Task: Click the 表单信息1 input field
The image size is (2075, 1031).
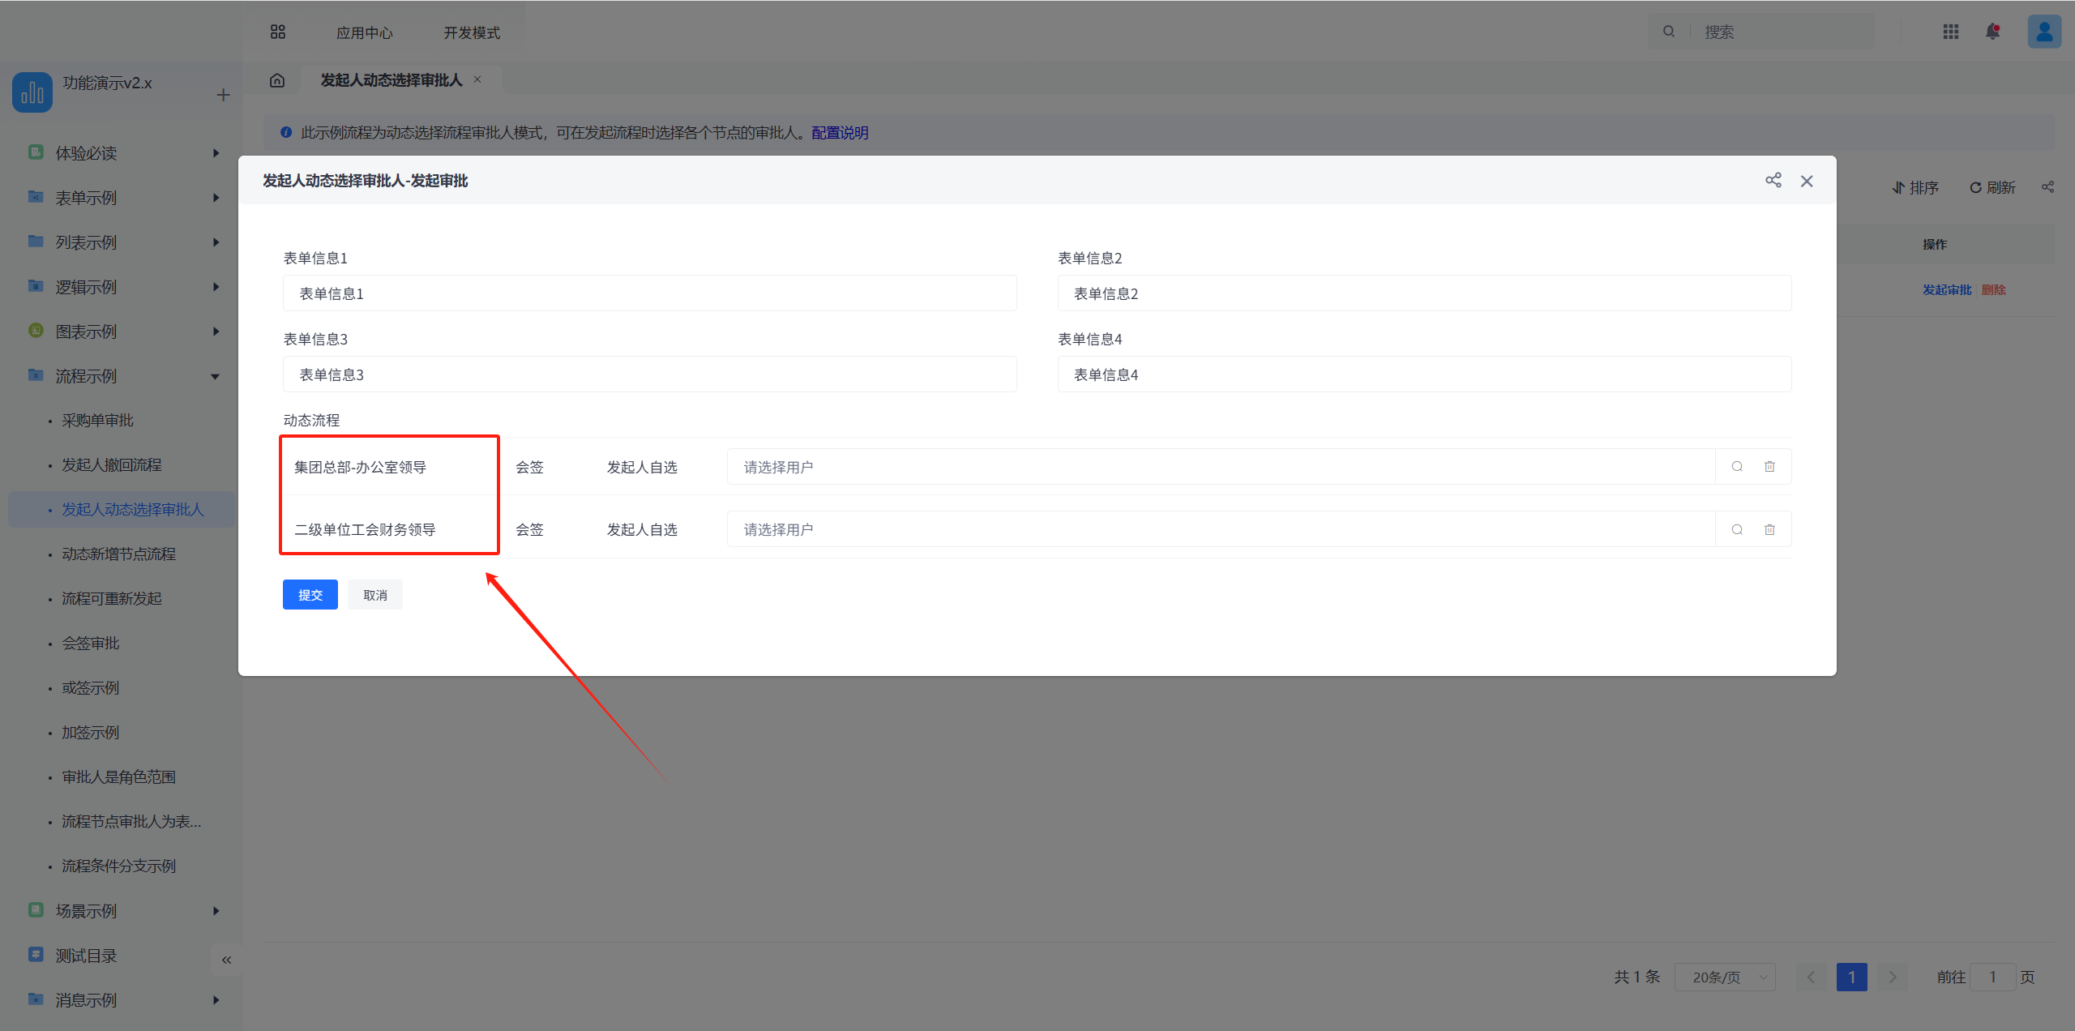Action: (x=648, y=293)
